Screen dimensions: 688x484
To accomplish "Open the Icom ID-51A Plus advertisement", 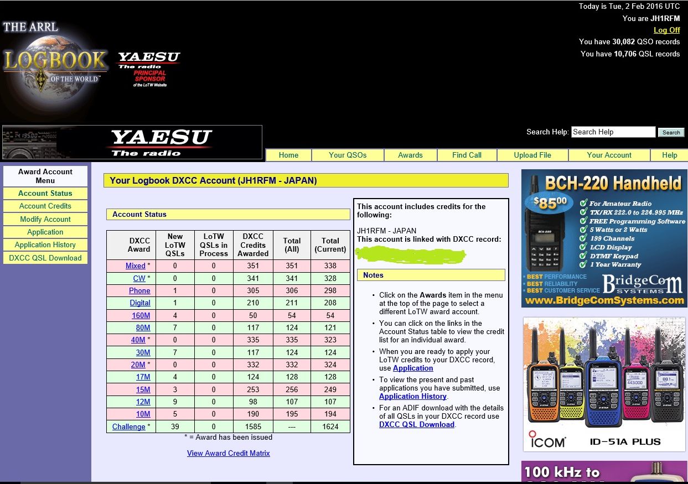I will (604, 384).
